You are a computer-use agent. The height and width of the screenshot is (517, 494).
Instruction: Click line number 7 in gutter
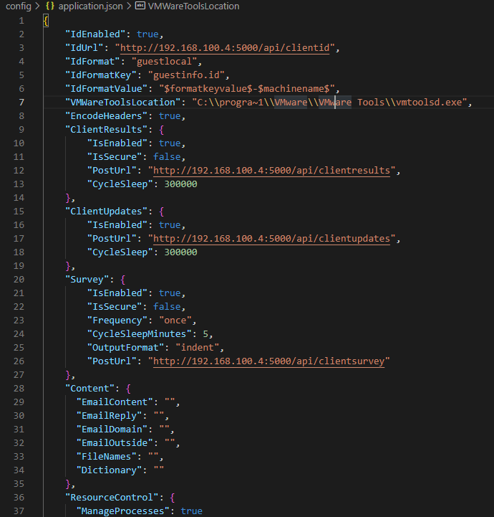pyautogui.click(x=21, y=103)
